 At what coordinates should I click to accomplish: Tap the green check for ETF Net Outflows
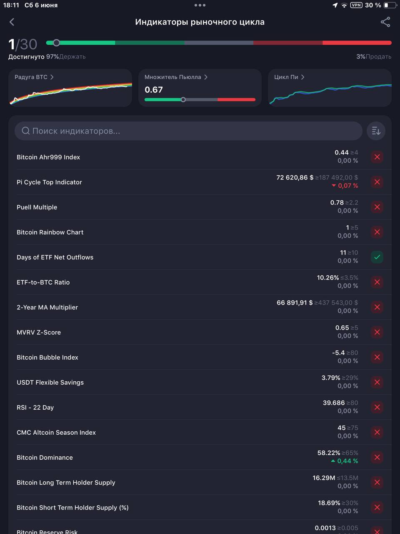(x=377, y=257)
